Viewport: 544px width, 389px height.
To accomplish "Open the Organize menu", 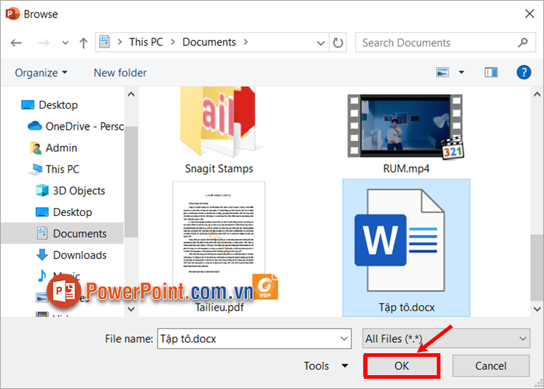I will (41, 72).
